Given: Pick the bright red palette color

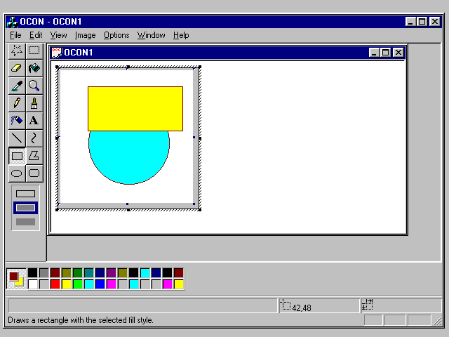Looking at the screenshot, I should [x=55, y=284].
